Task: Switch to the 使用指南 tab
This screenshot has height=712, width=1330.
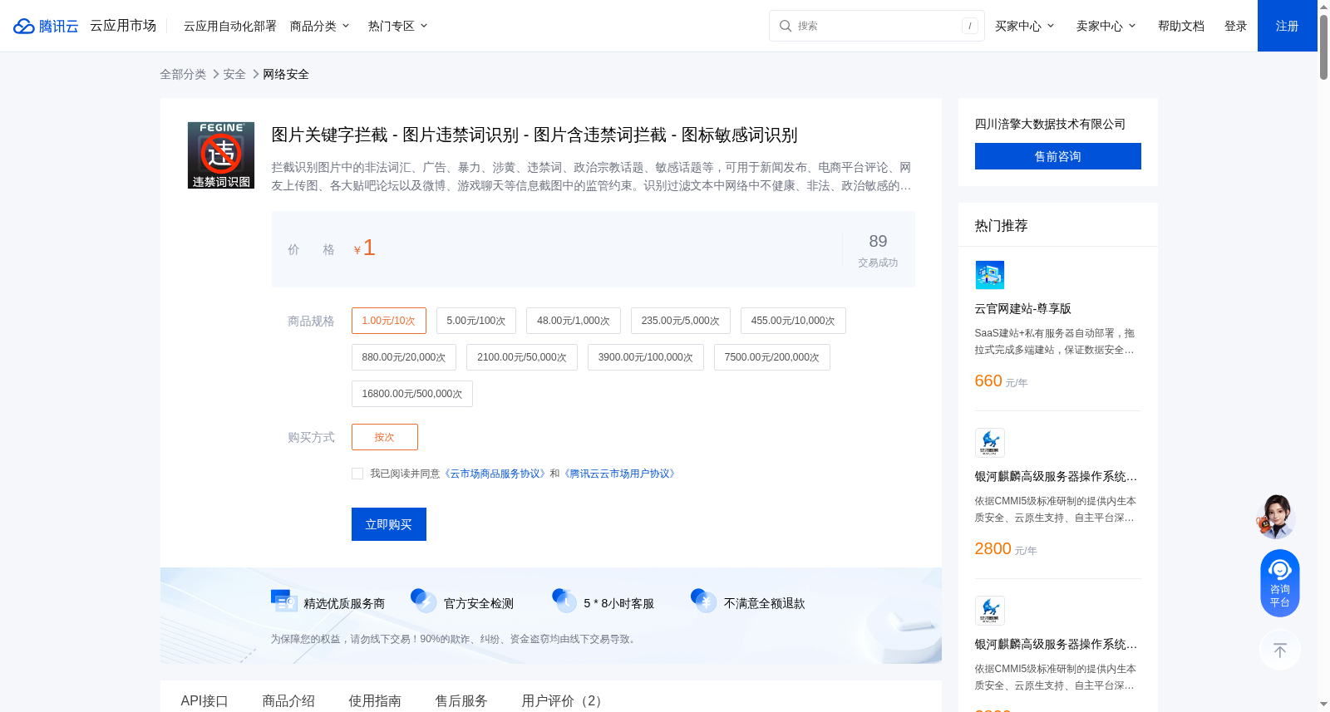Action: pos(375,700)
